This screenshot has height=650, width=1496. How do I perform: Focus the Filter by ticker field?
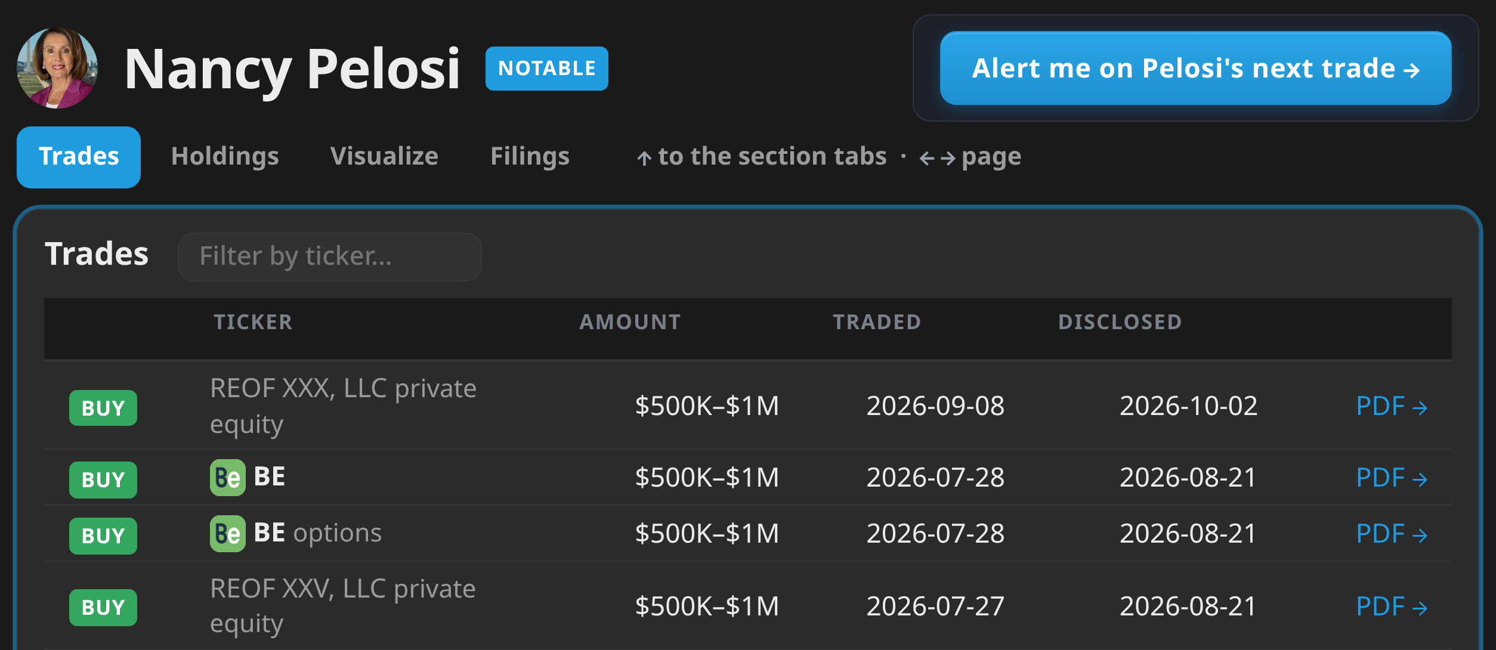click(330, 256)
